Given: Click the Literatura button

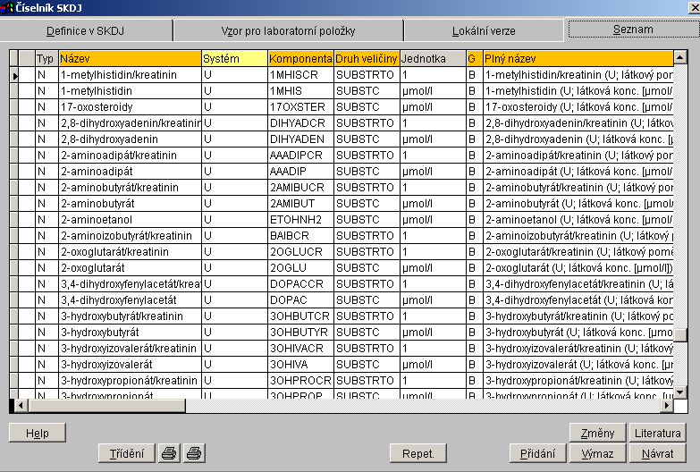Looking at the screenshot, I should [657, 433].
